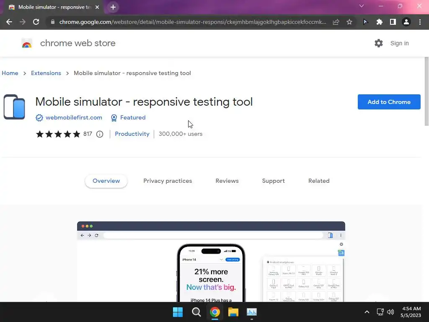This screenshot has width=429, height=322.
Task: Select the Overview tab
Action: [x=106, y=181]
